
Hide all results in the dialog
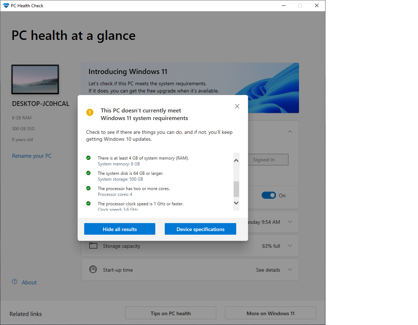120,229
